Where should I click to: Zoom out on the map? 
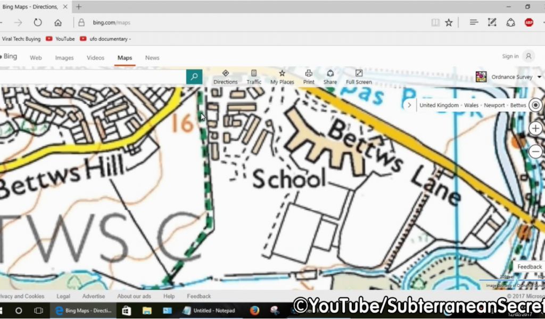(535, 152)
